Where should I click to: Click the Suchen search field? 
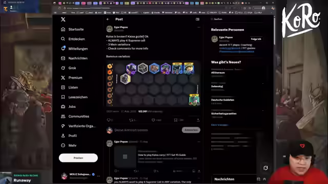coord(236,19)
